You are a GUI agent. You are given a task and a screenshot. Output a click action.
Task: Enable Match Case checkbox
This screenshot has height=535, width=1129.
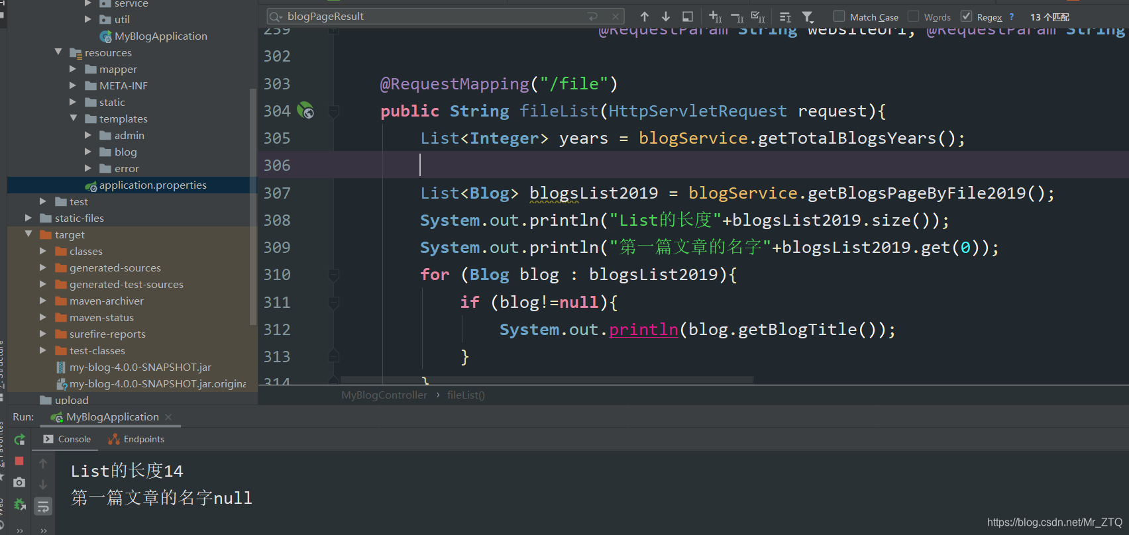[839, 17]
